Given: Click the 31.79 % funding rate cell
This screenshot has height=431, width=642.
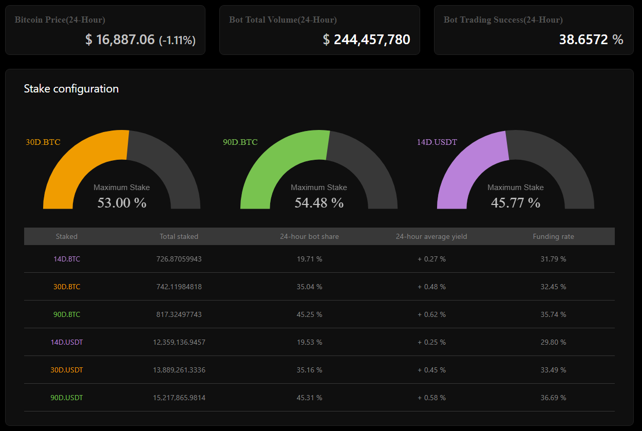Looking at the screenshot, I should pos(553,259).
